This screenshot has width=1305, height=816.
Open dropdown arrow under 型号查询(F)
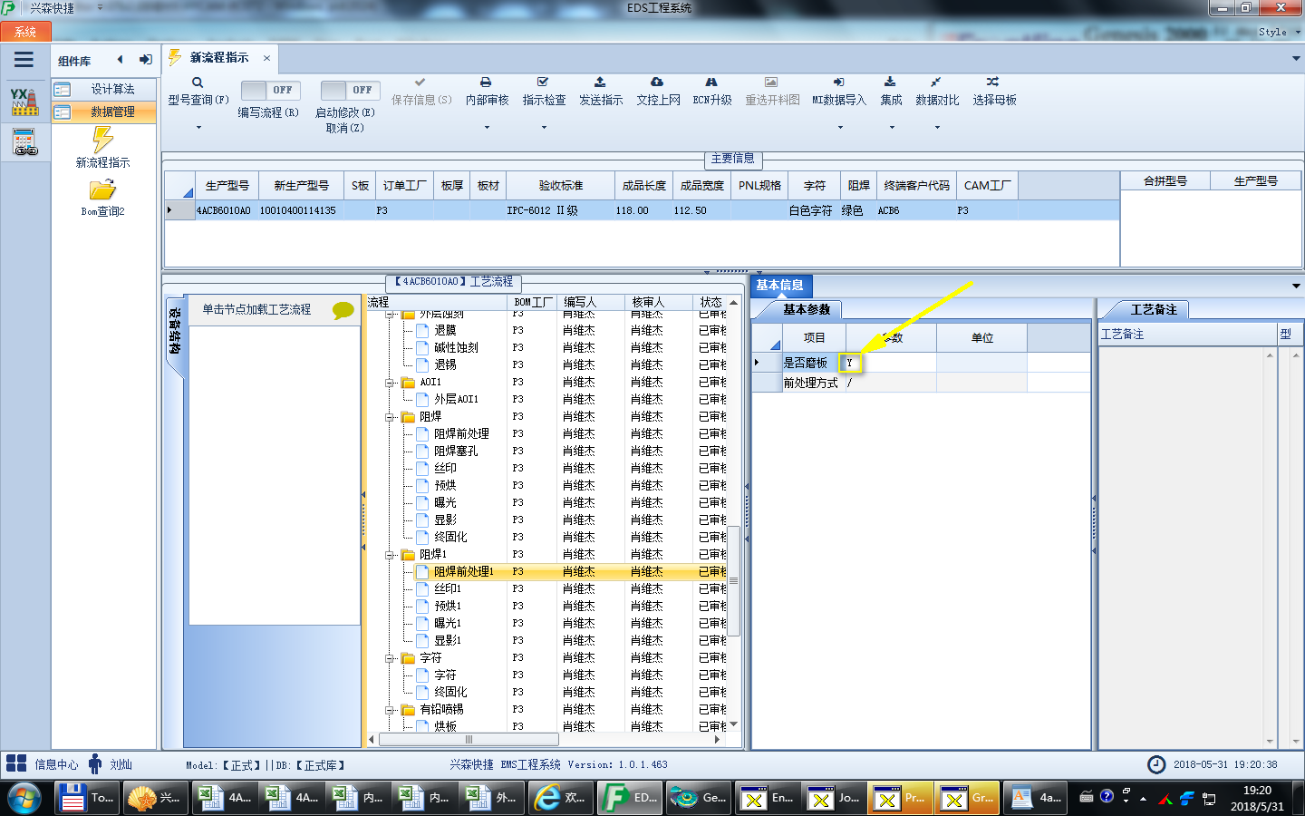coord(198,128)
